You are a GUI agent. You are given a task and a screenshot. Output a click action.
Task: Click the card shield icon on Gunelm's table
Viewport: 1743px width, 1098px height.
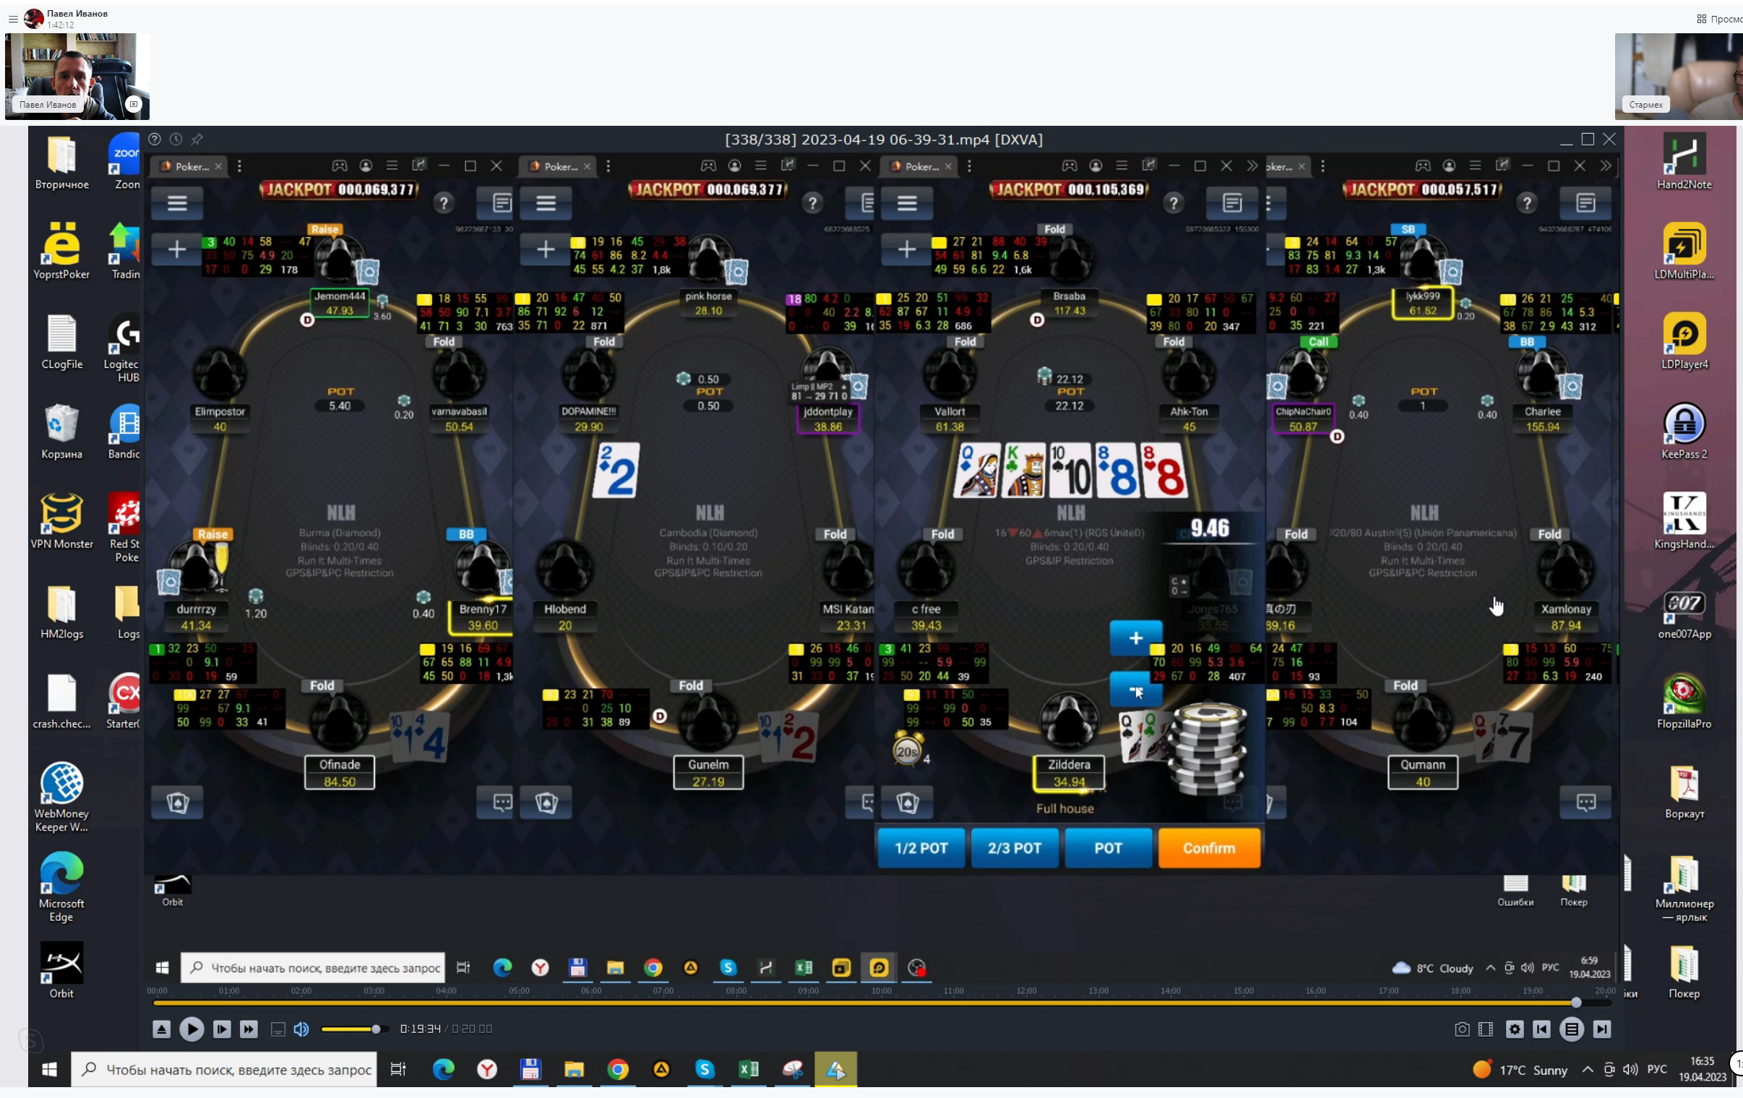coord(546,802)
